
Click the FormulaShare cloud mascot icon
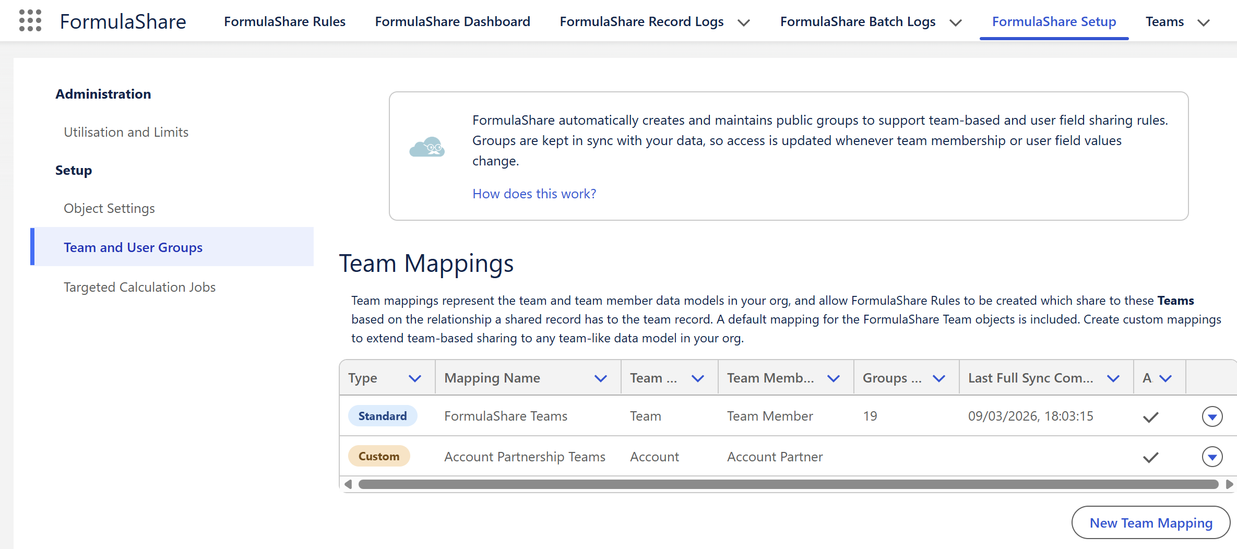point(427,147)
